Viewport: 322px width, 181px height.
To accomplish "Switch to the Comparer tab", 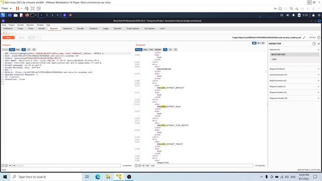I will point(94,29).
